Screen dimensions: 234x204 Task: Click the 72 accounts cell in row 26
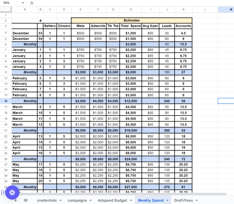[x=183, y=159]
